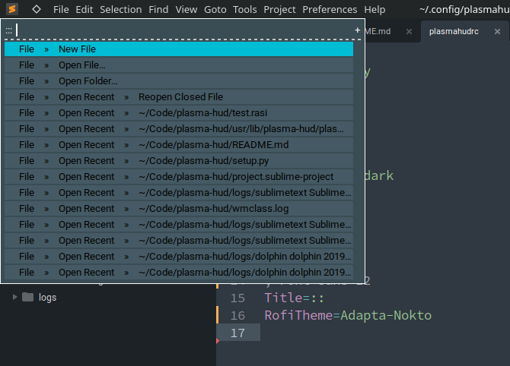Close the README.md tab

409,31
